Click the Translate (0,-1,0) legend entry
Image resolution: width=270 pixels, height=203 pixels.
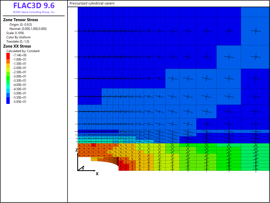point(18,41)
